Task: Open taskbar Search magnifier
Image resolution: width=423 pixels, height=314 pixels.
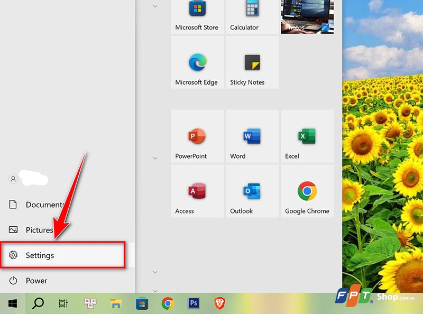Action: [38, 303]
